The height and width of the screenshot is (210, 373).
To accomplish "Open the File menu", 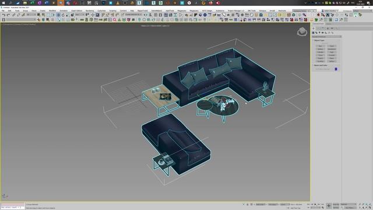I will 3,10.
